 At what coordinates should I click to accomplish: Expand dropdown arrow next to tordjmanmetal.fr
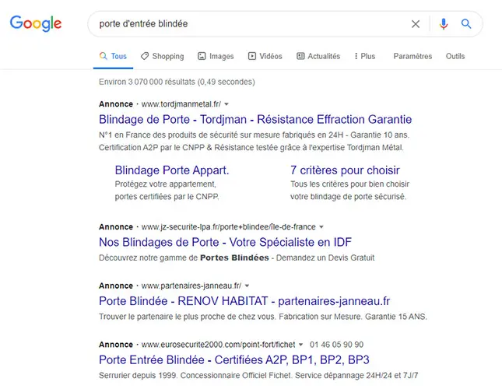tap(226, 104)
